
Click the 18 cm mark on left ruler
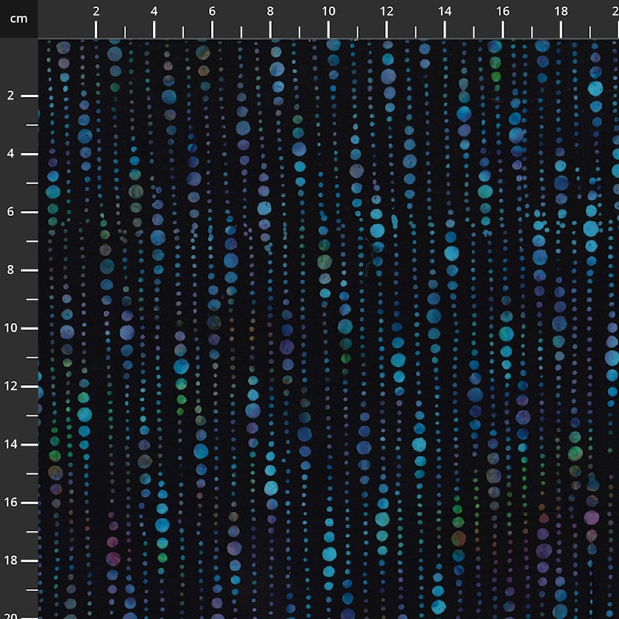[x=28, y=561]
